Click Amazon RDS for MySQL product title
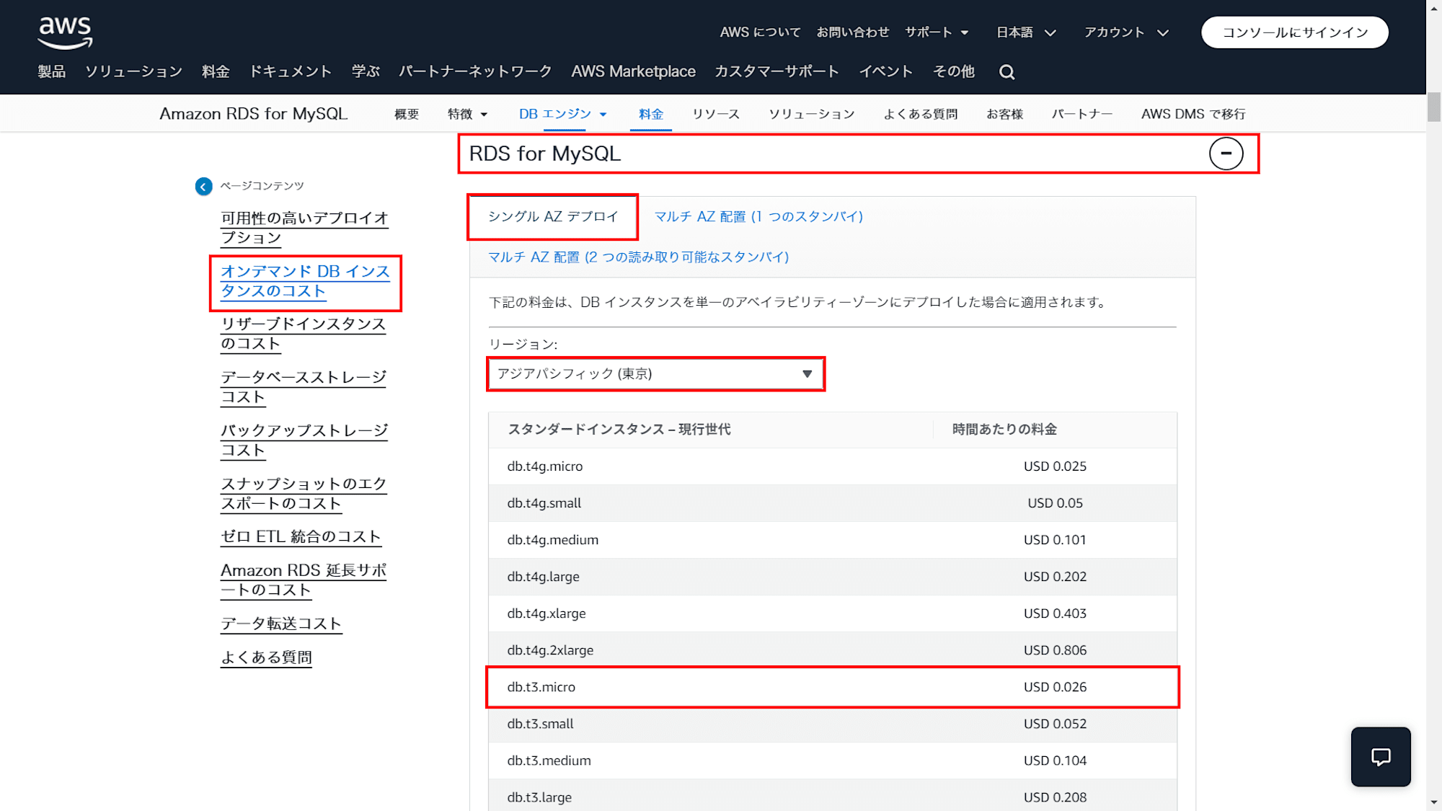This screenshot has width=1442, height=811. point(253,114)
